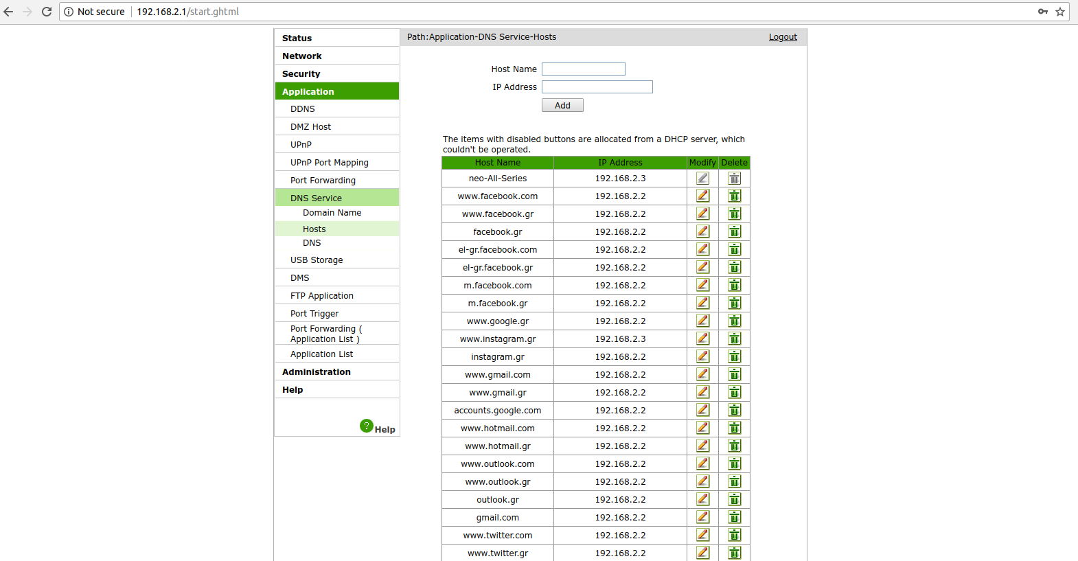Delete the www.twitter.com entry
This screenshot has height=561, width=1078.
click(x=734, y=535)
